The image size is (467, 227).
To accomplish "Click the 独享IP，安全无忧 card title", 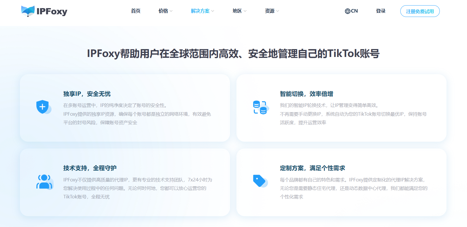I will click(87, 94).
